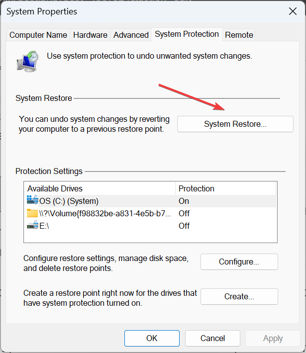Close the System Properties dialog
The width and height of the screenshot is (306, 353).
[292, 11]
